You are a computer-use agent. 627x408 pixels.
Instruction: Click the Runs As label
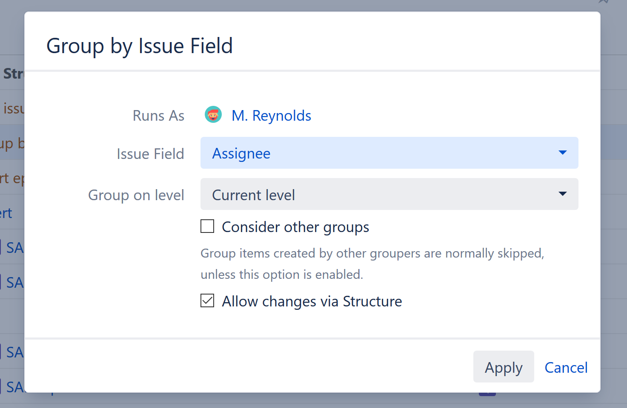pyautogui.click(x=158, y=116)
